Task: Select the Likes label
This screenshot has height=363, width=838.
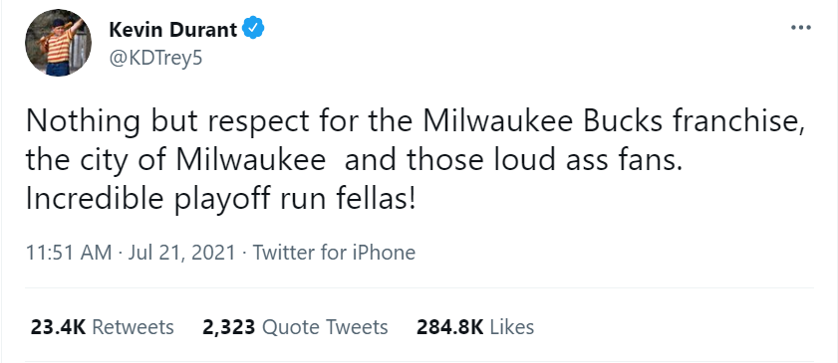Action: [x=512, y=327]
